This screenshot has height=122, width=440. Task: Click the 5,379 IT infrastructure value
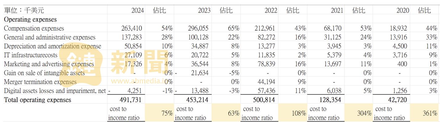(x=334, y=55)
